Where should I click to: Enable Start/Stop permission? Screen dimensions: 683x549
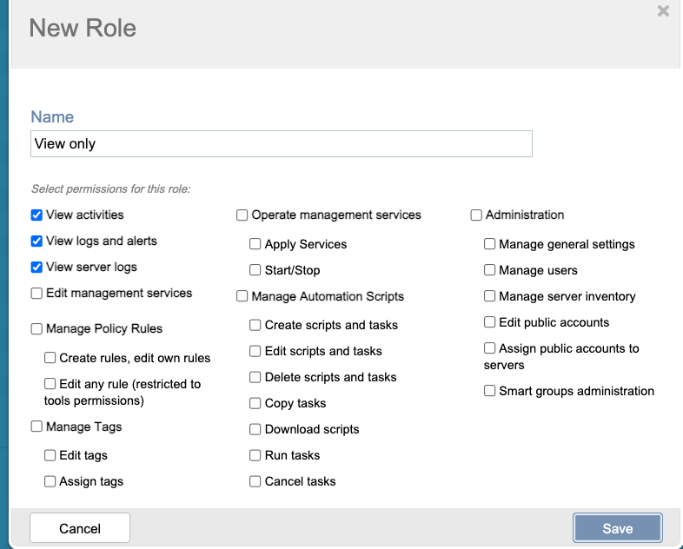255,270
